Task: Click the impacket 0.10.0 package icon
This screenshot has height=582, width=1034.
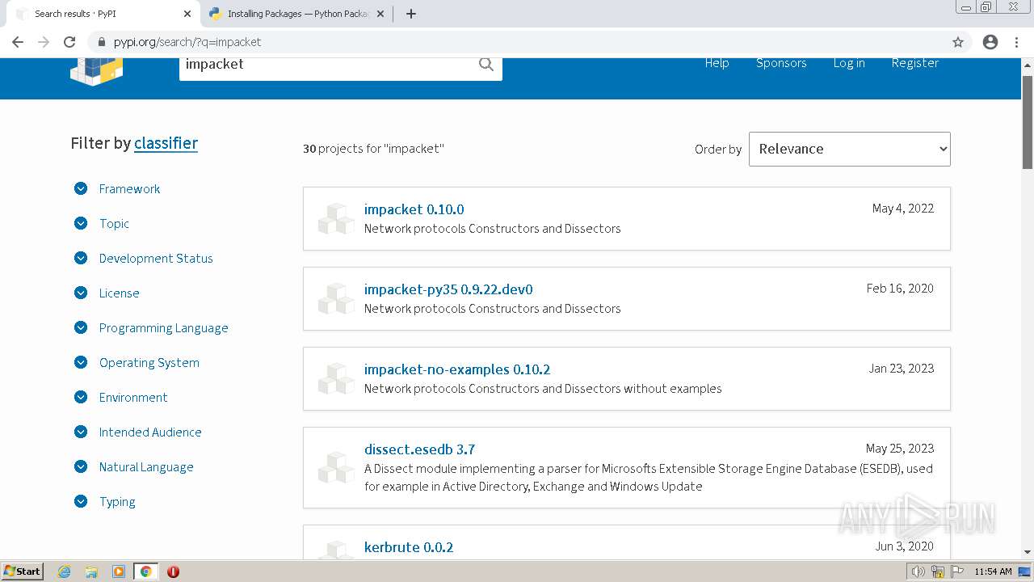Action: coord(335,218)
